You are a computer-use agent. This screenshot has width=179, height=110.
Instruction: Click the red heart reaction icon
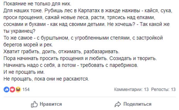point(12,89)
